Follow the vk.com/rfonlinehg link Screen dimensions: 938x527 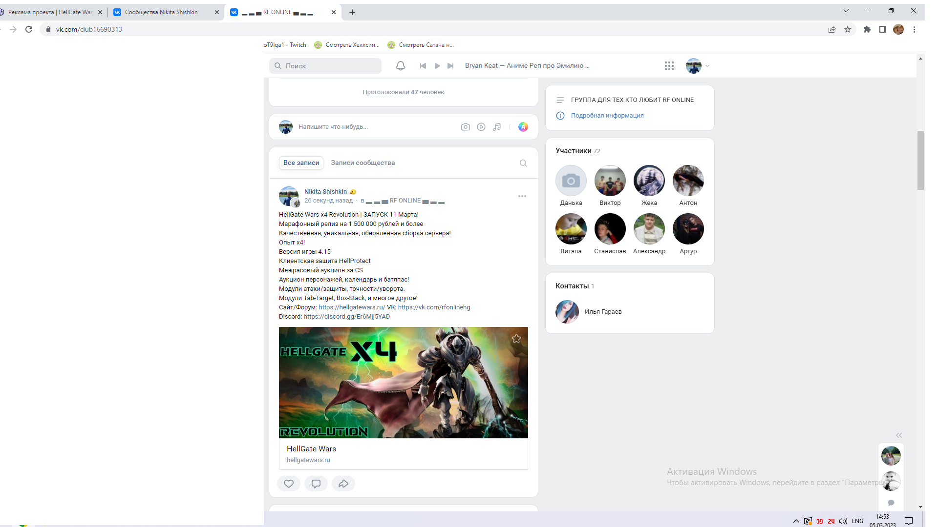click(x=434, y=307)
